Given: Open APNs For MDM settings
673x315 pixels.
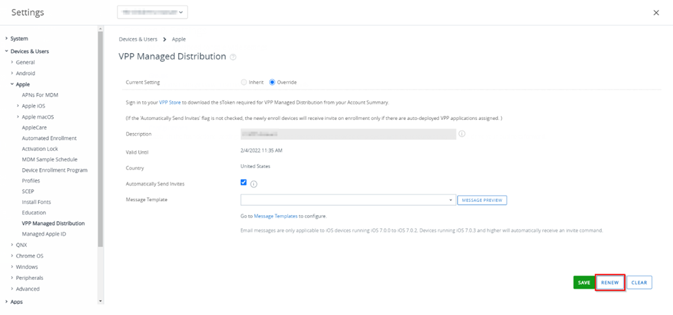Looking at the screenshot, I should click(x=40, y=95).
